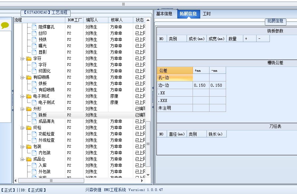Collapse the 成品仓 folder node
Screen dimensions: 297x194
point(22,159)
